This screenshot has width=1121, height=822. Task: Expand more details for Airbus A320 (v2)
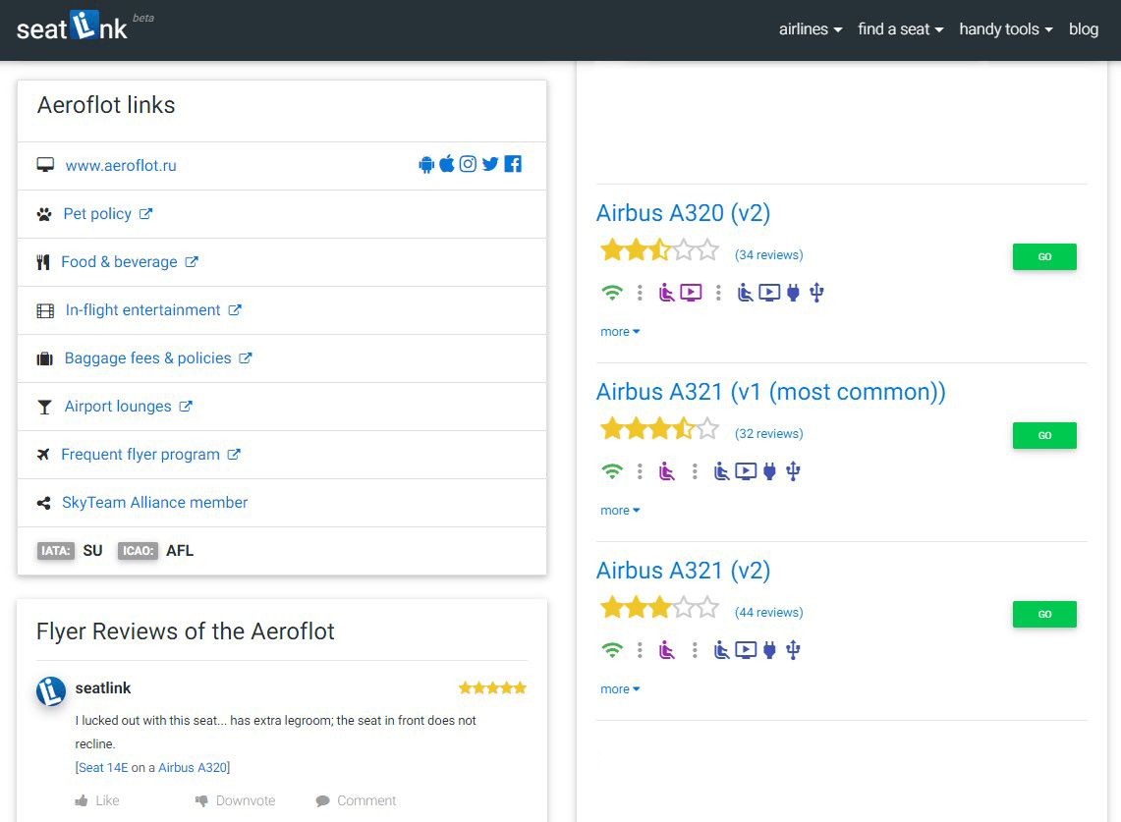[x=620, y=332]
